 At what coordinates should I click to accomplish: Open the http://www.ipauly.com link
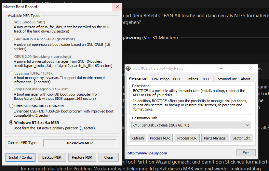point(147,153)
